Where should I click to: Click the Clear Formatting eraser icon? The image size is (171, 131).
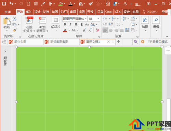coord(97,30)
